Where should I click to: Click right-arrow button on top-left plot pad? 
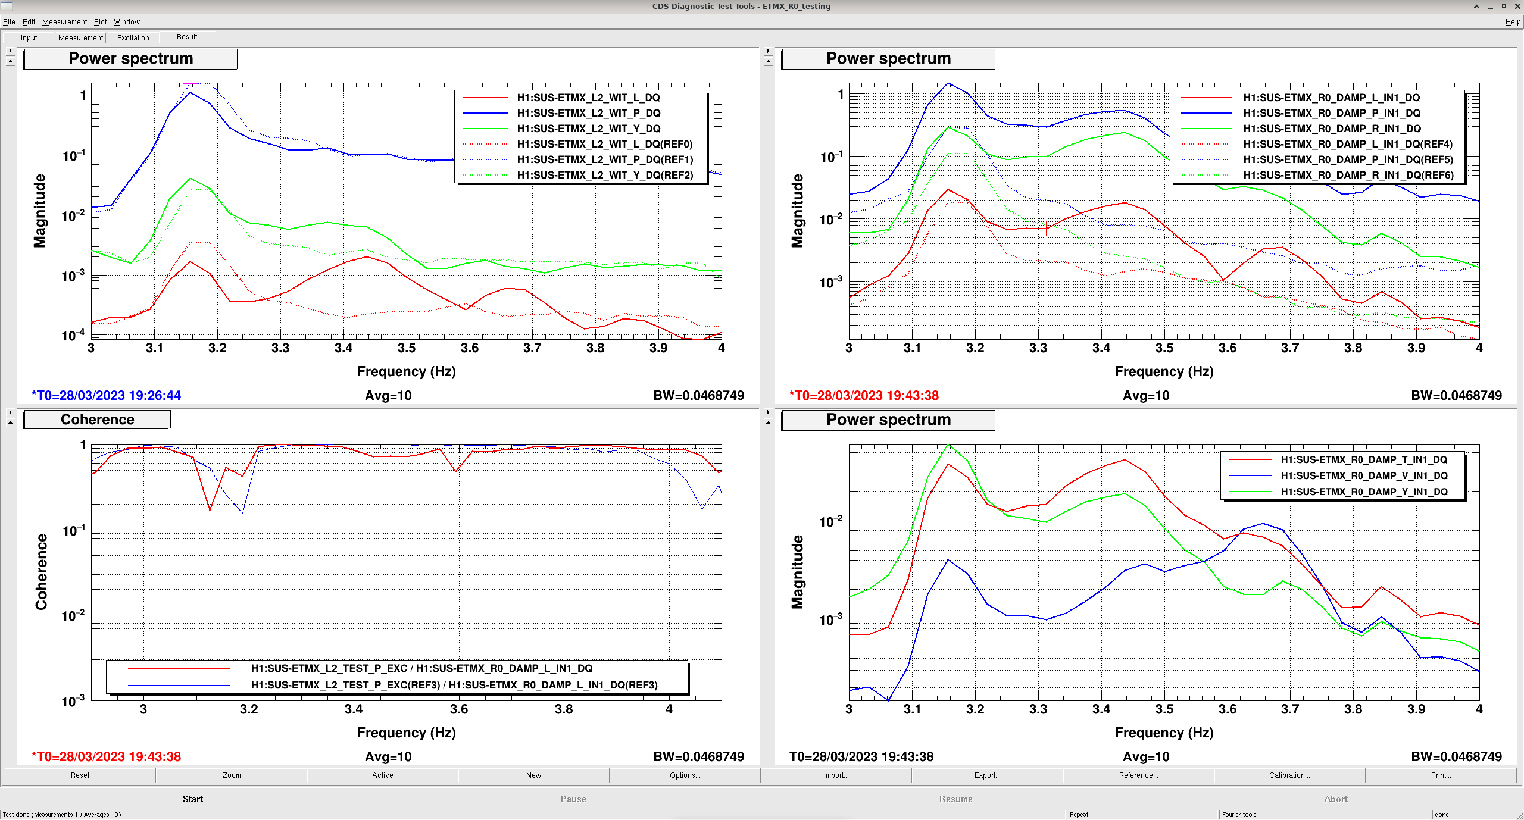click(x=10, y=51)
